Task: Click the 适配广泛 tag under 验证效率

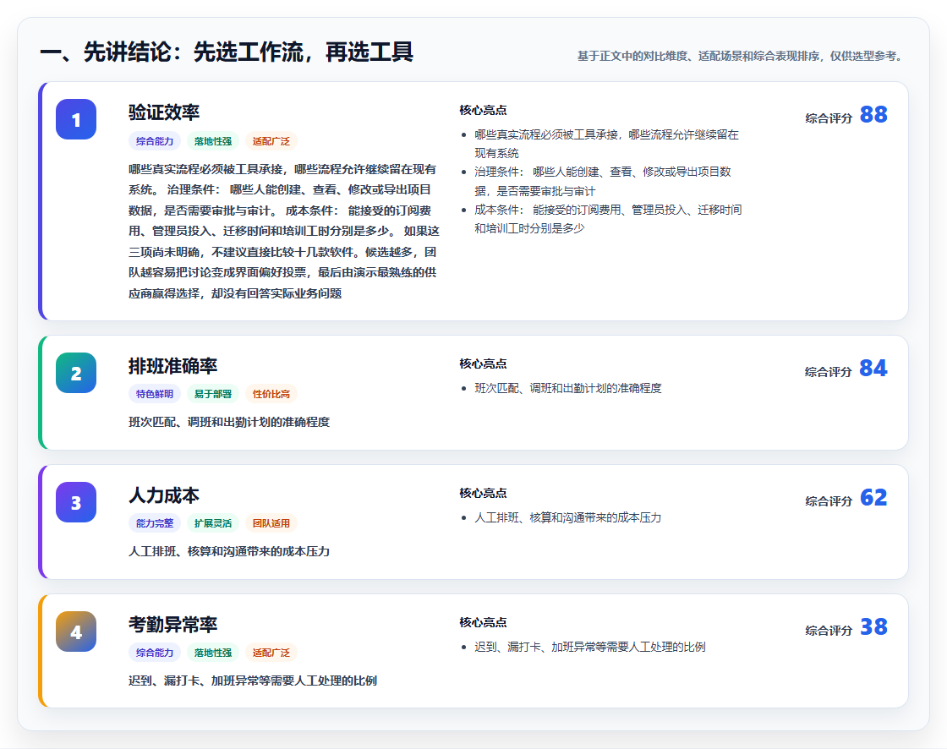Action: click(271, 140)
